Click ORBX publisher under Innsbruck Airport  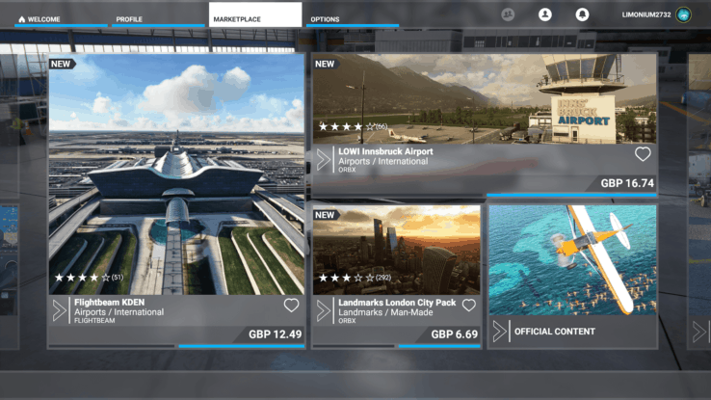[x=347, y=170]
